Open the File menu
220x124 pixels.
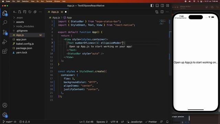point(13,1)
